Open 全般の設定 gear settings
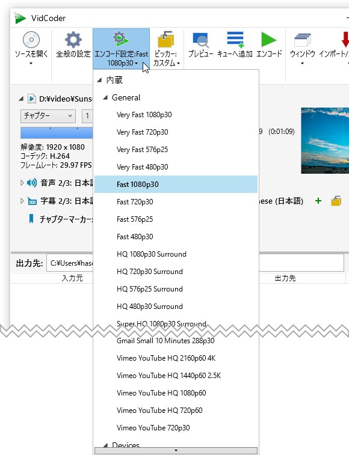The image size is (349, 455). 73,40
